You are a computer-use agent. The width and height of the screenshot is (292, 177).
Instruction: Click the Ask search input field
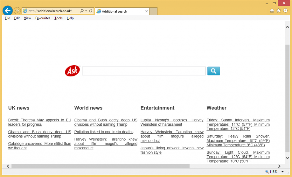pos(144,71)
